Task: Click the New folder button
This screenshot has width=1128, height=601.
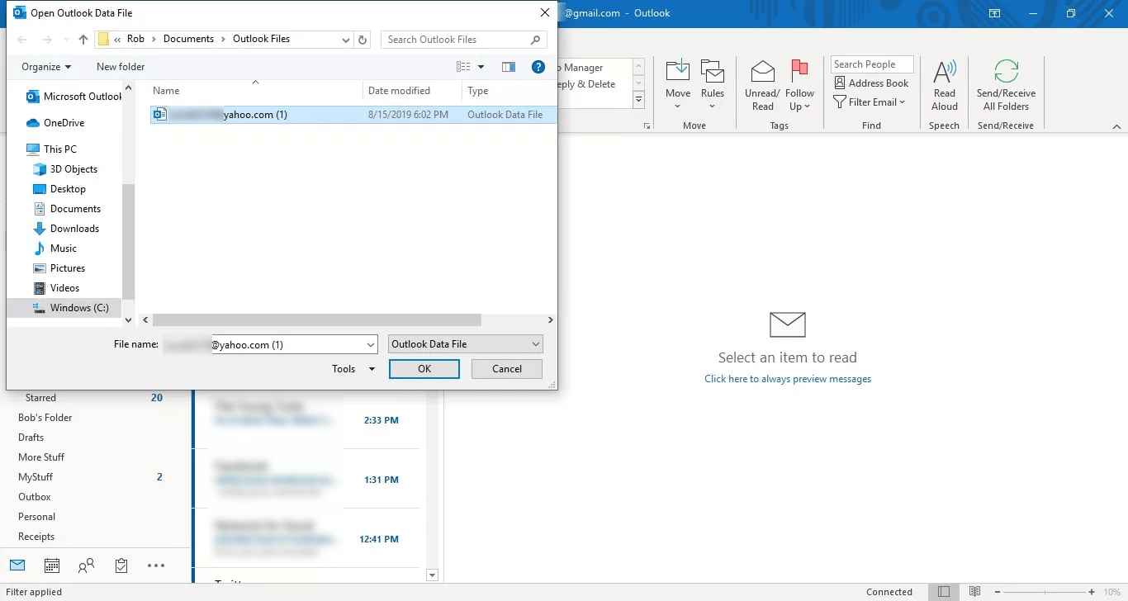Action: tap(121, 67)
